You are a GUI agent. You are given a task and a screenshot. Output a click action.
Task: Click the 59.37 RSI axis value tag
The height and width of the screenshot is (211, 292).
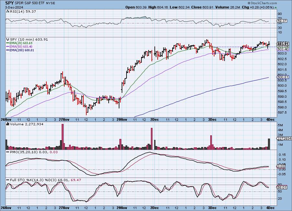pyautogui.click(x=282, y=21)
